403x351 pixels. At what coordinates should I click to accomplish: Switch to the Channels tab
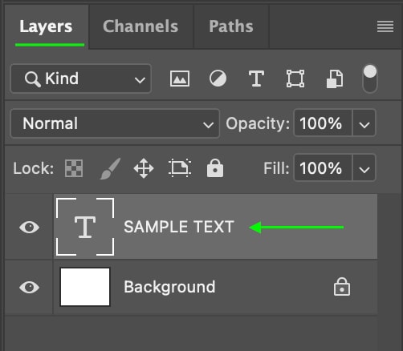click(140, 26)
